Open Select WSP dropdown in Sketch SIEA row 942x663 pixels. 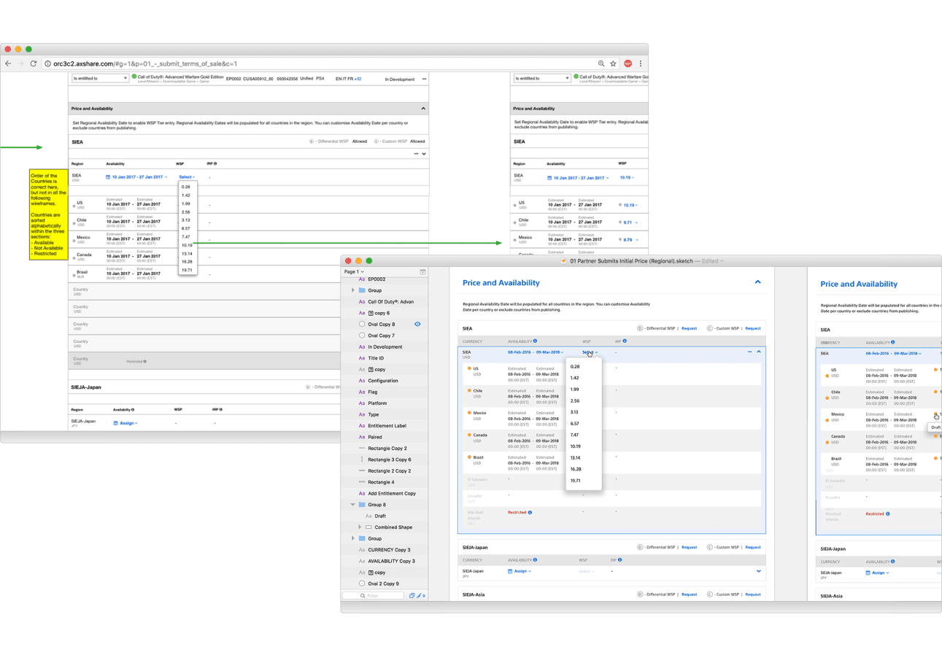tap(590, 352)
